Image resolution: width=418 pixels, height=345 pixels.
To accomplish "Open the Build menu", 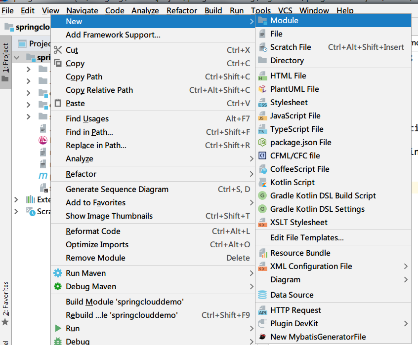I will click(x=213, y=10).
